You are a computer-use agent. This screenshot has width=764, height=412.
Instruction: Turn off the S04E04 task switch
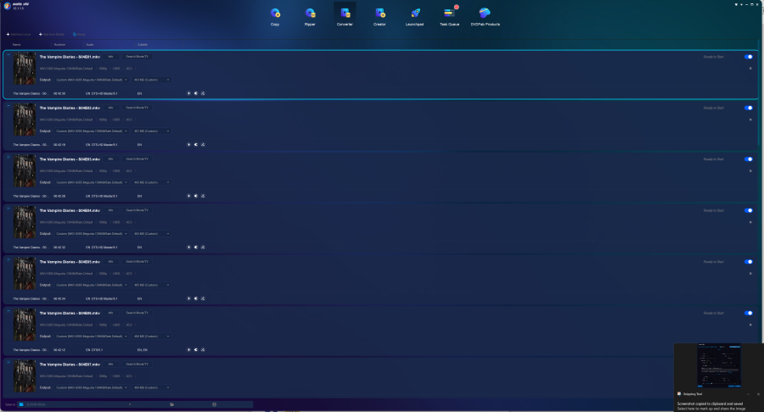[x=749, y=210]
